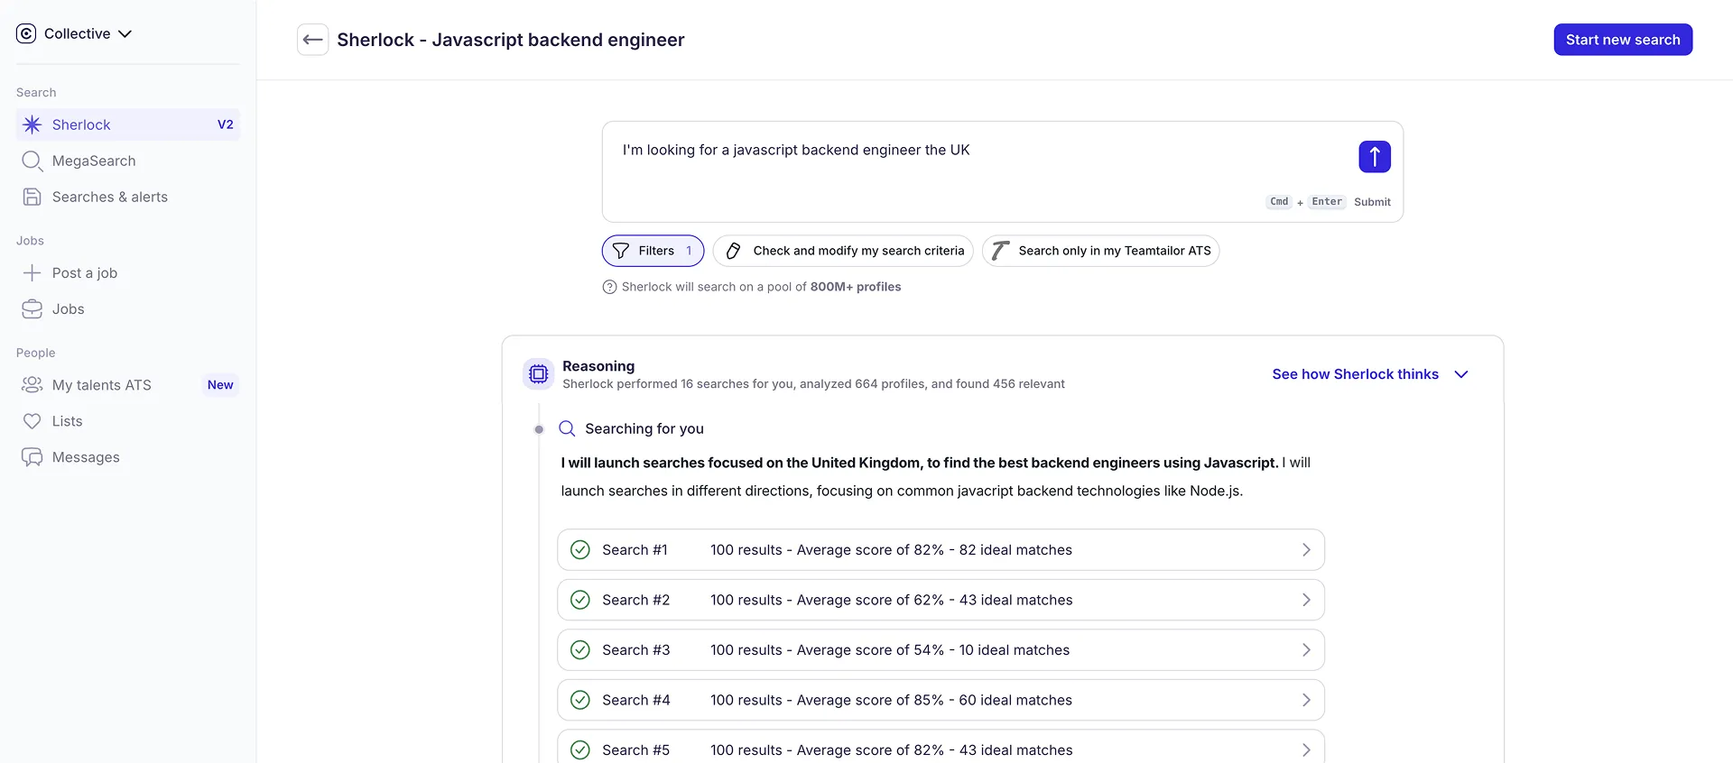Open Searches & alerts in sidebar
Screen dimensions: 1733x763
(128, 197)
